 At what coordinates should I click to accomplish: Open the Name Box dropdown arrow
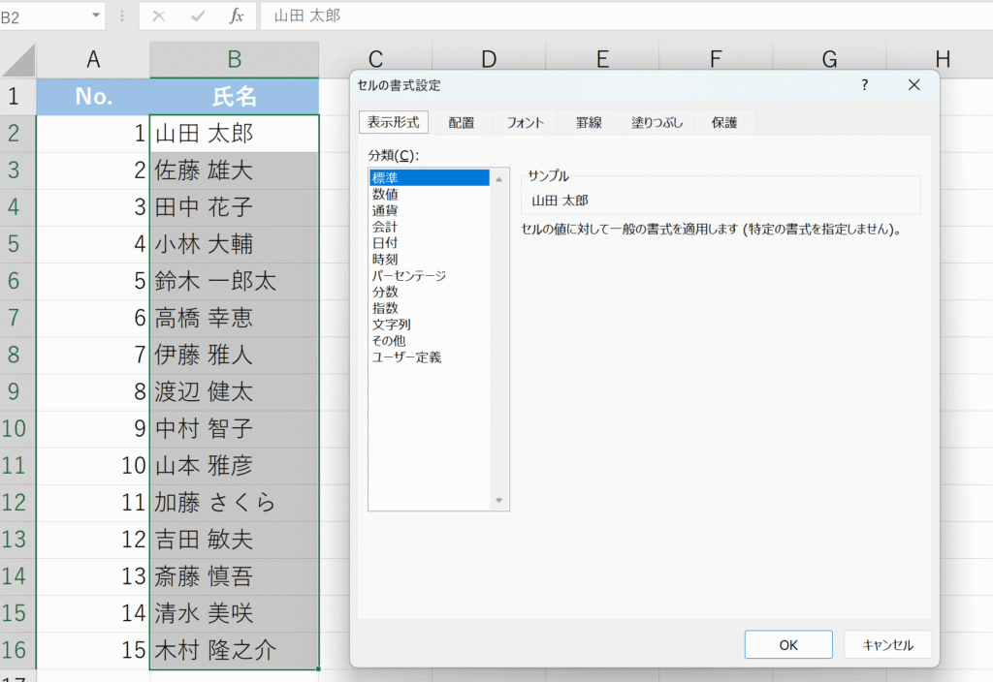point(95,16)
